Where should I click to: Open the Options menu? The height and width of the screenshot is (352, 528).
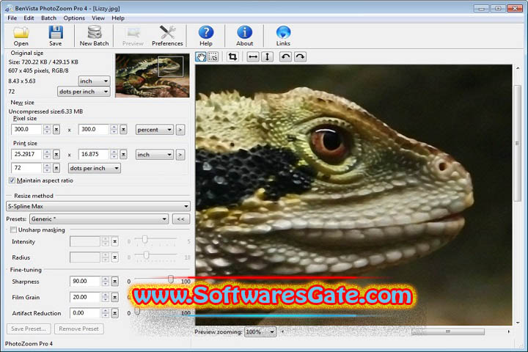[74, 18]
